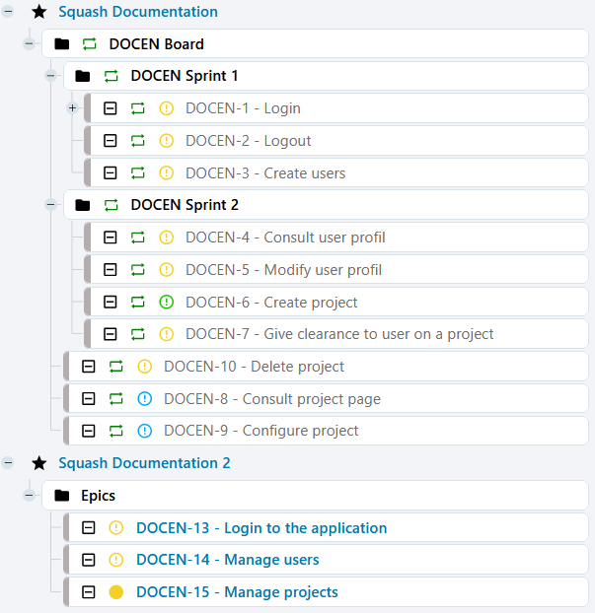Collapse the DOCEN Sprint 2 folder
Screen dimensions: 595x613
coord(50,205)
